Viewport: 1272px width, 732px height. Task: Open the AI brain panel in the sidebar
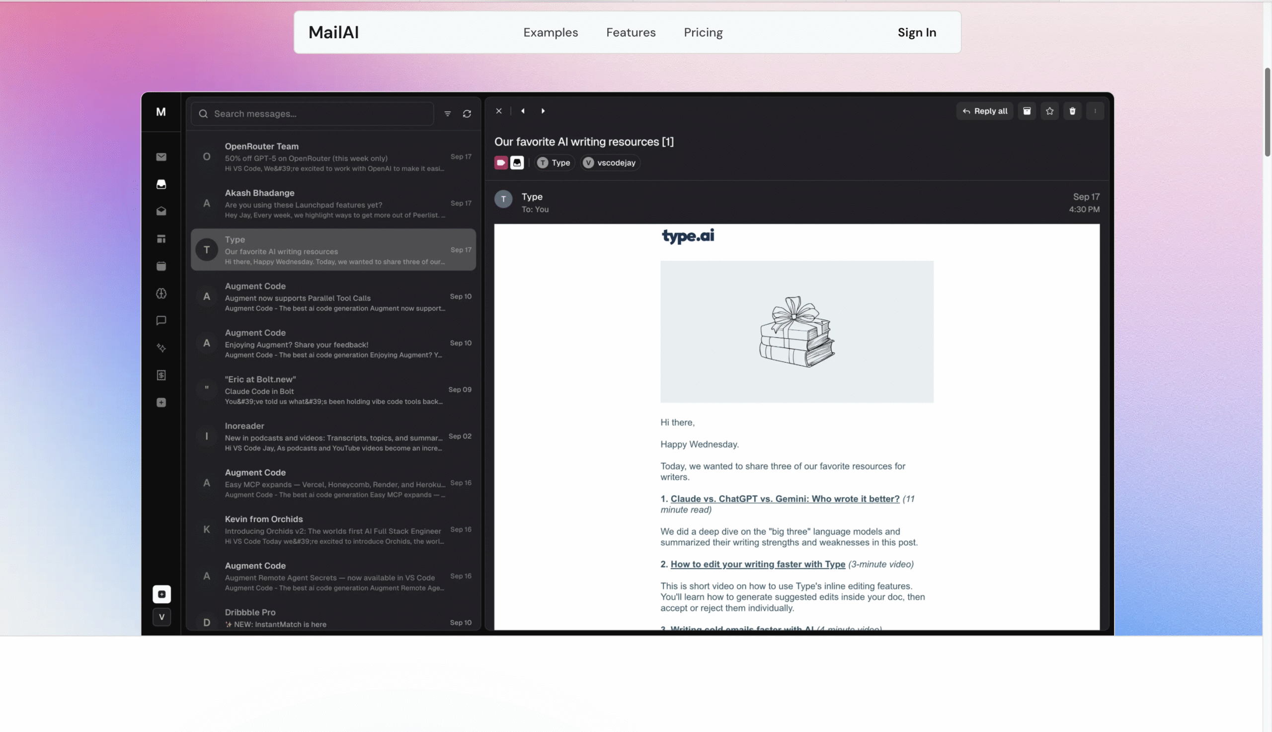click(161, 293)
